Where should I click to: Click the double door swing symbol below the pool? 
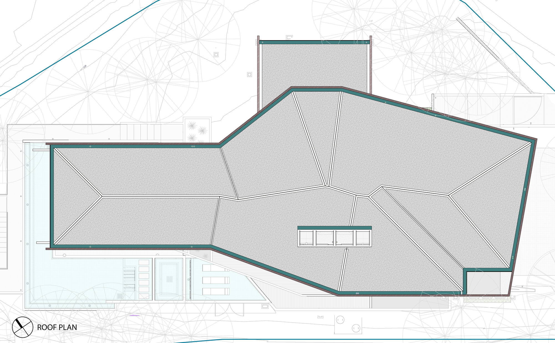click(x=229, y=309)
